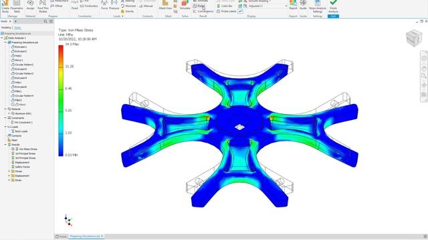Click the 14.1 Max legend label
428x240 pixels.
click(x=72, y=44)
